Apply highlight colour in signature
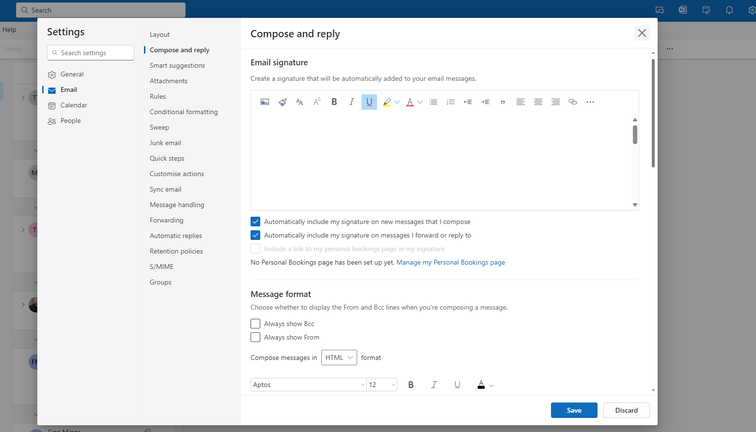Image resolution: width=756 pixels, height=432 pixels. coord(386,102)
